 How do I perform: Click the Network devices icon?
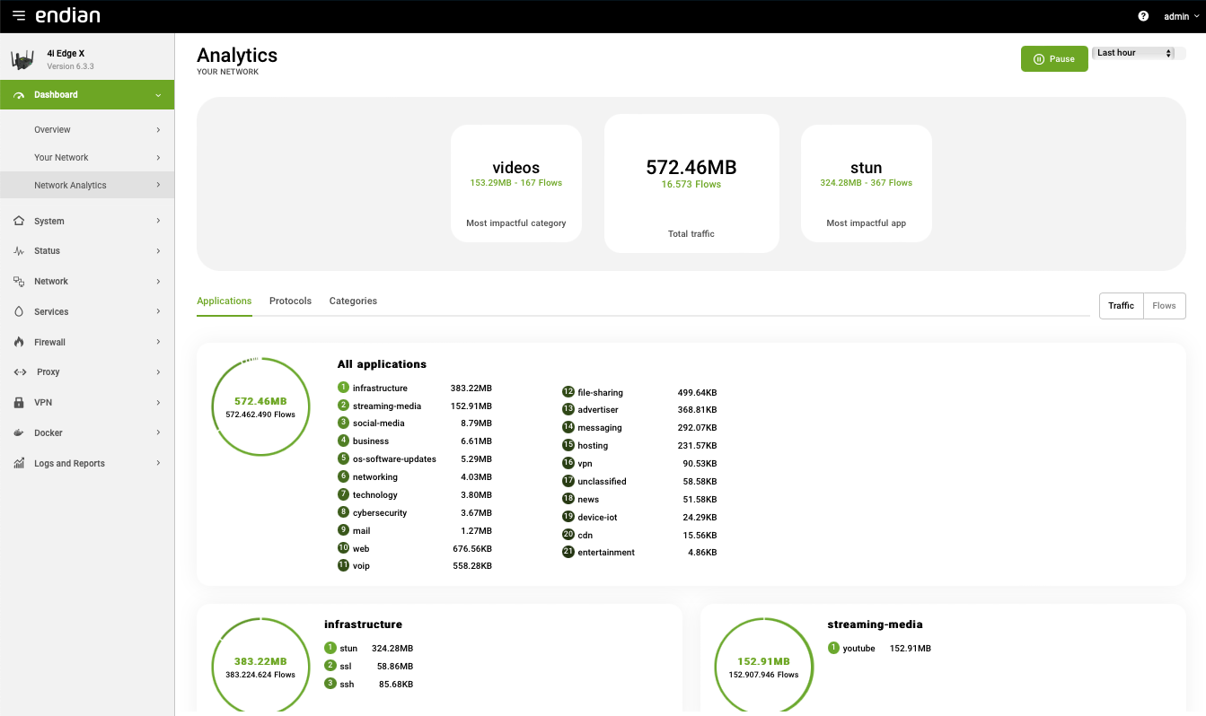pos(19,282)
